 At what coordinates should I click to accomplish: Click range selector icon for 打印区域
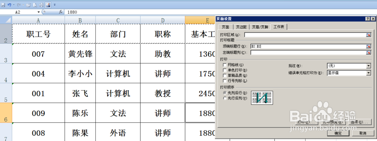coord(369,35)
